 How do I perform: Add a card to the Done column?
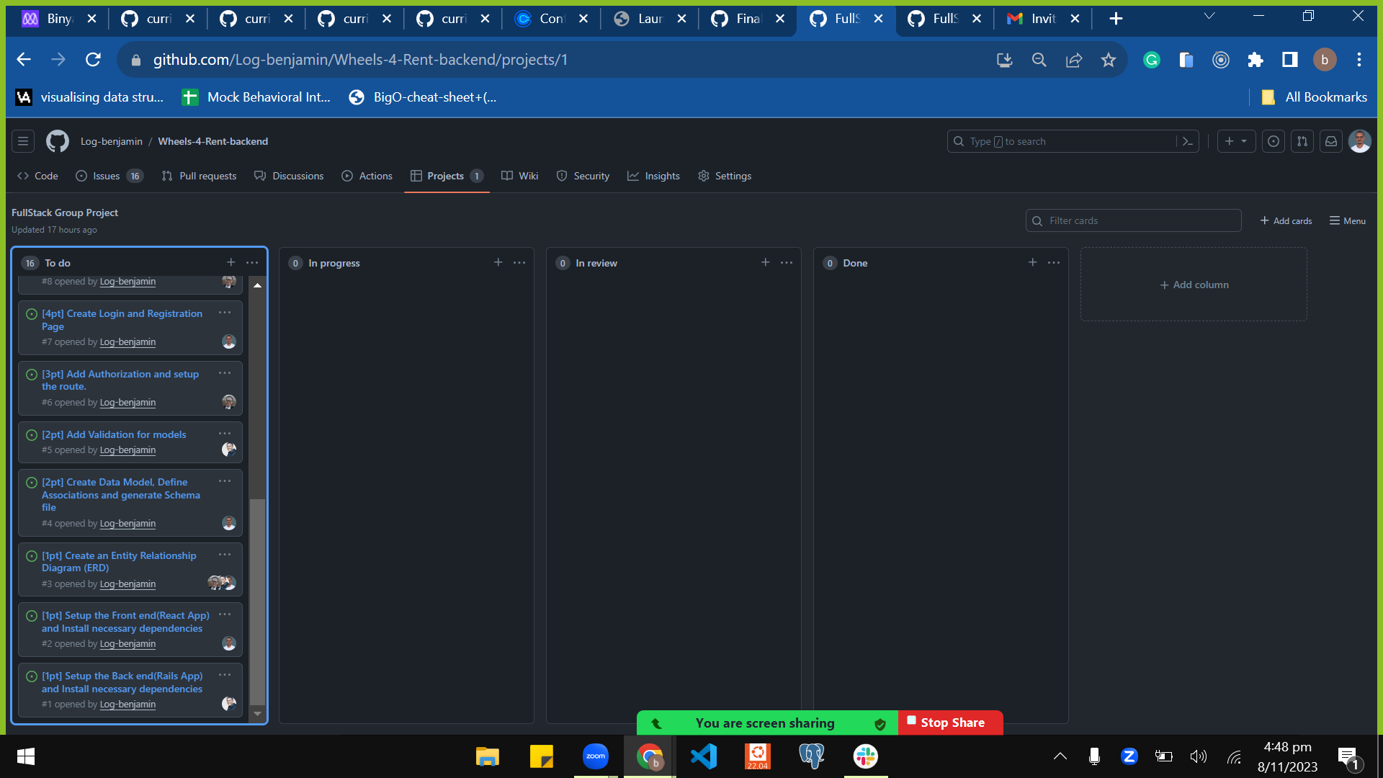[1032, 262]
